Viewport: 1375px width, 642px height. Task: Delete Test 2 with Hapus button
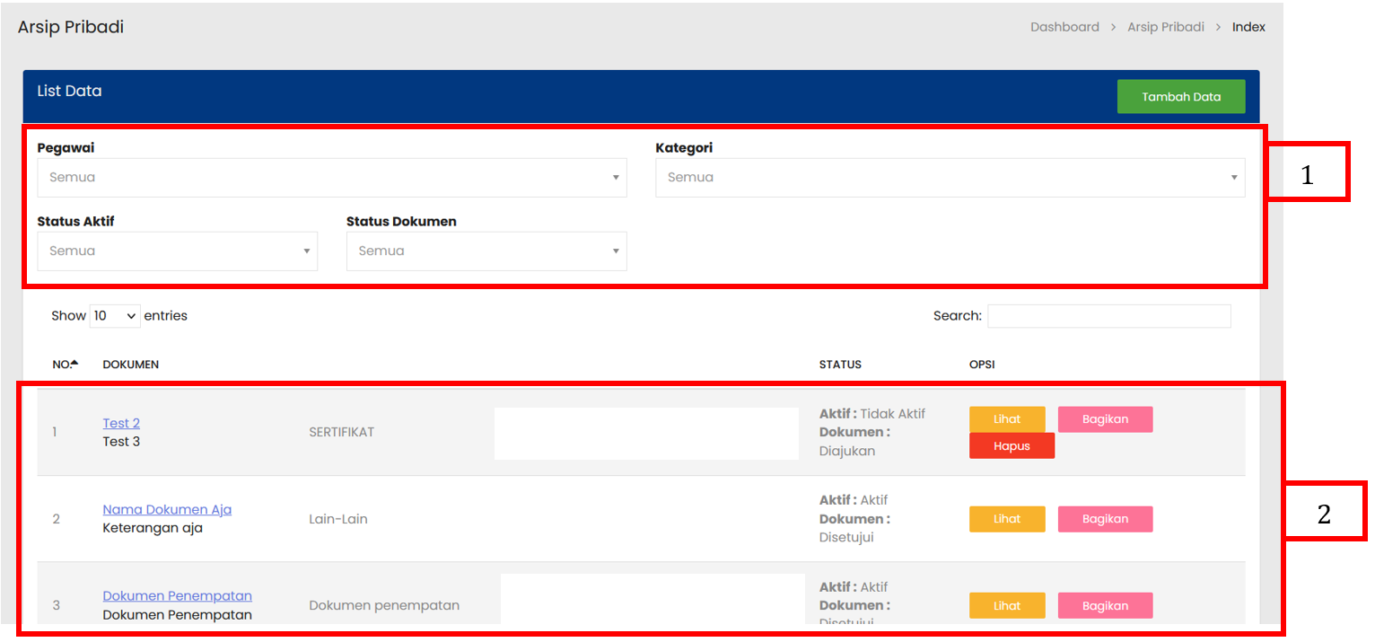pos(1012,446)
